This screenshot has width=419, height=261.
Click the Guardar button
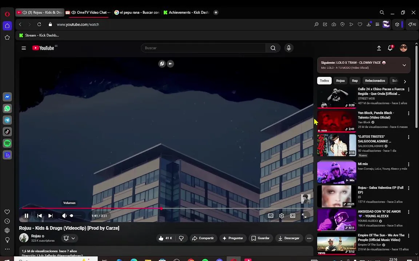coord(260,238)
